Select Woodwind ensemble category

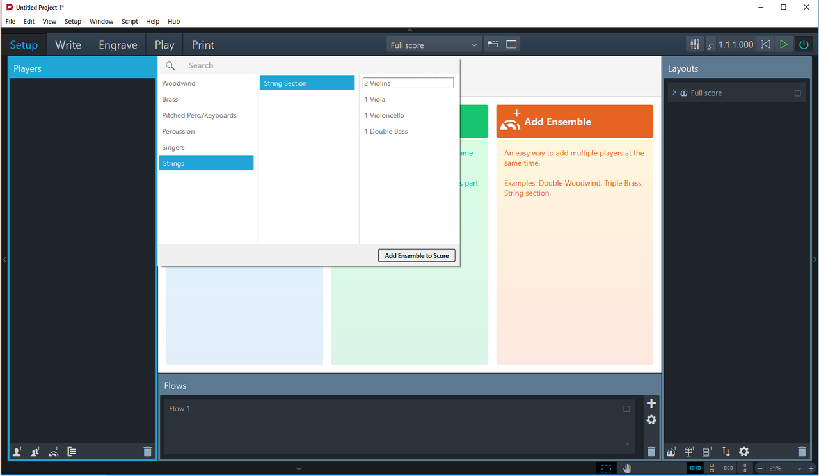point(206,83)
